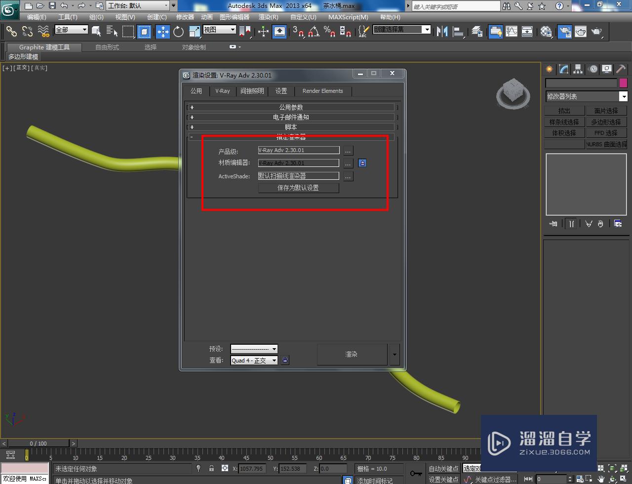This screenshot has width=632, height=484.
Task: Toggle Spinner Snap
Action: [346, 32]
